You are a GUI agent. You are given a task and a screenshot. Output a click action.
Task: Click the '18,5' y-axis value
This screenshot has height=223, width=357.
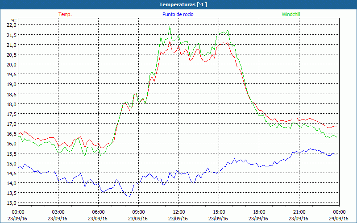click(12, 94)
